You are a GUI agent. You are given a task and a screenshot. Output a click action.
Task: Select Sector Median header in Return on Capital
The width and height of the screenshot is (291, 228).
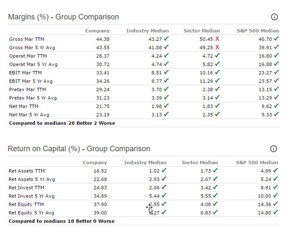[x=200, y=162]
